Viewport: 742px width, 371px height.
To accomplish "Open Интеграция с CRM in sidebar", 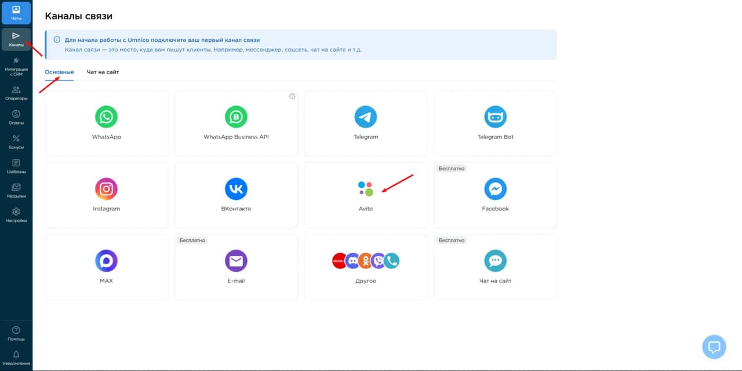I will 16,66.
